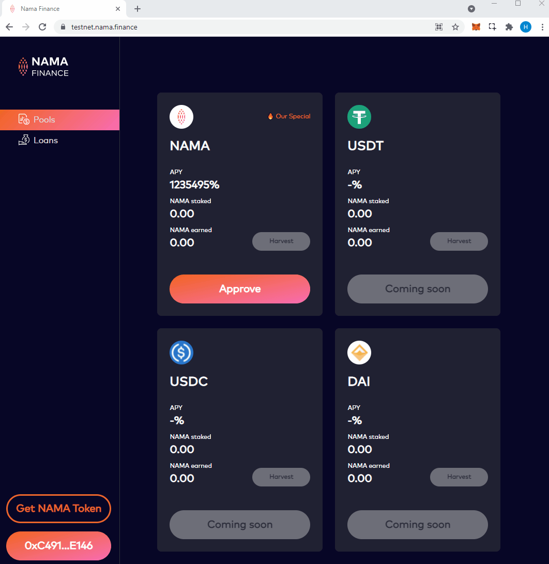Open the 0xC491...E146 wallet button
549x564 pixels.
pyautogui.click(x=58, y=545)
